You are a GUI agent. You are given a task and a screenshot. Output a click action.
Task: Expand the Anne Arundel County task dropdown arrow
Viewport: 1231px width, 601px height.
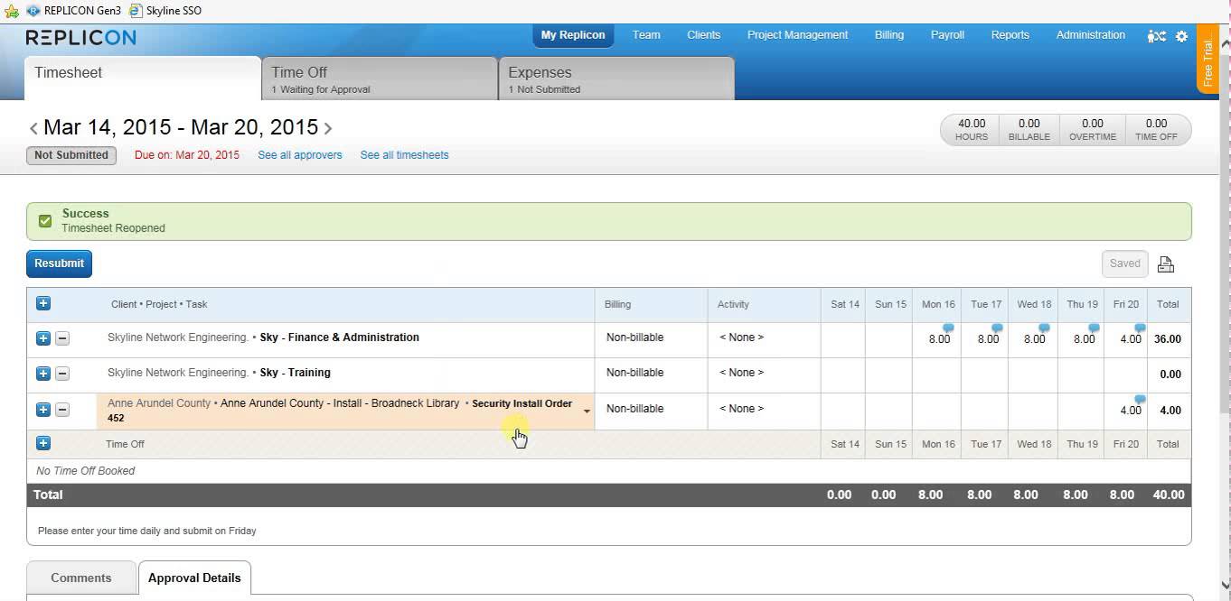point(587,411)
